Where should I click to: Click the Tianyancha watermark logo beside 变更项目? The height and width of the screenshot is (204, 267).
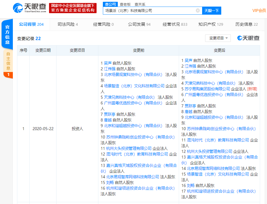tap(248, 38)
